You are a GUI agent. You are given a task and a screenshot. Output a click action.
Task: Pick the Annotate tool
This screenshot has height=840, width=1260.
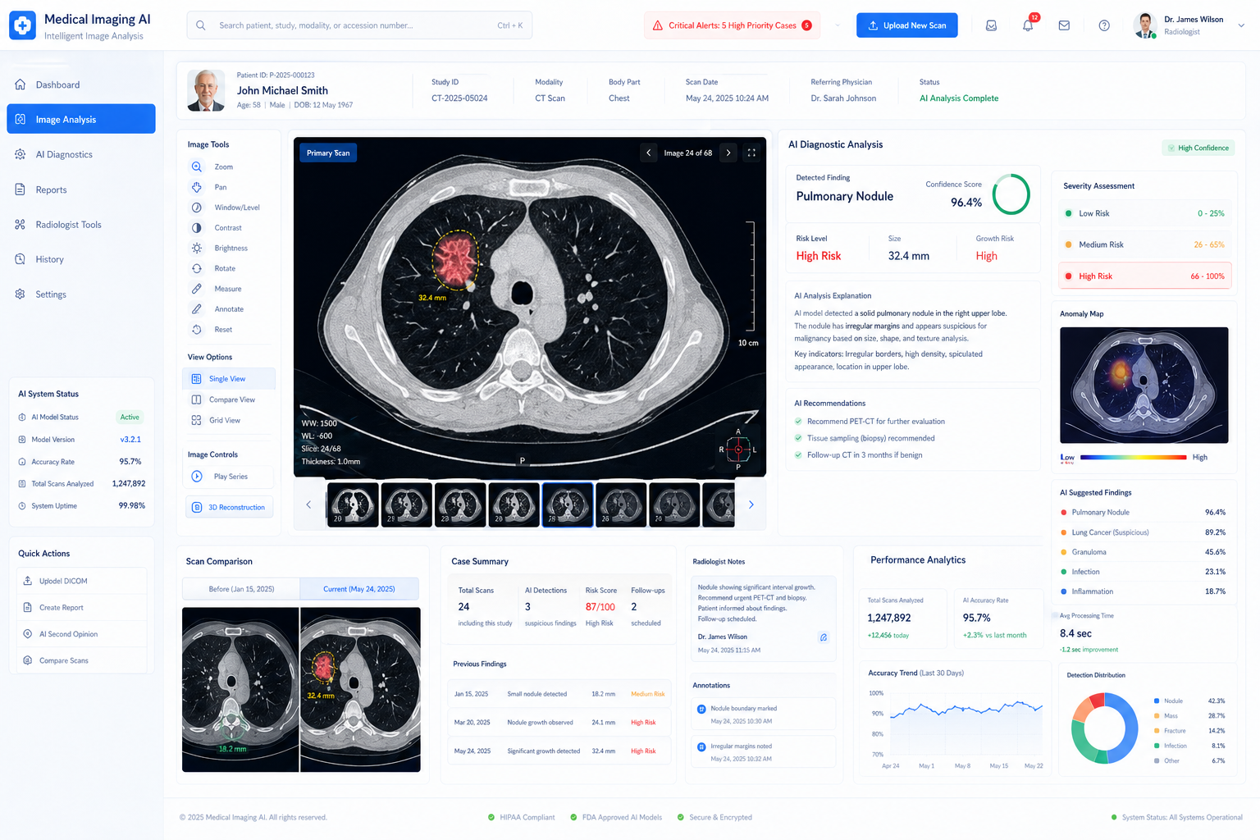coord(217,309)
